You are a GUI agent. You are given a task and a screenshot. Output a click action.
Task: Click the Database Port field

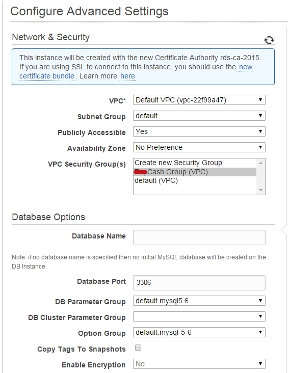199,283
